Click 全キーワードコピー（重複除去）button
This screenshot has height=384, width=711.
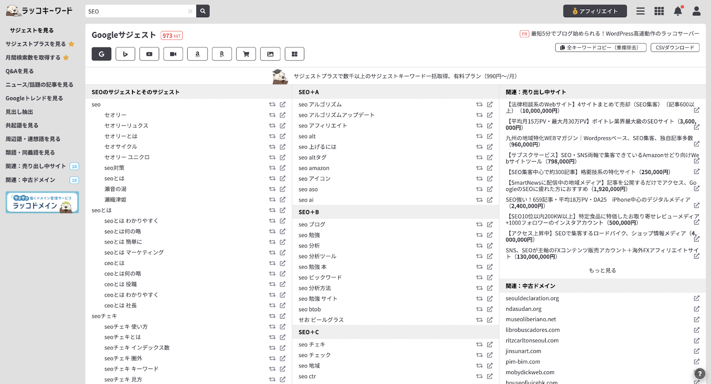coord(600,48)
